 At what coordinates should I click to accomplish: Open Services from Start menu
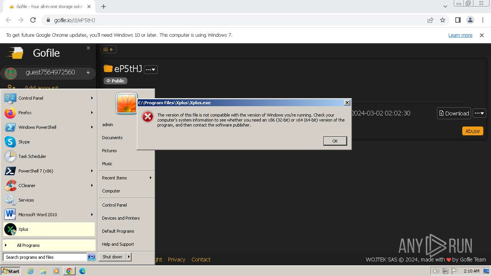pos(49,200)
